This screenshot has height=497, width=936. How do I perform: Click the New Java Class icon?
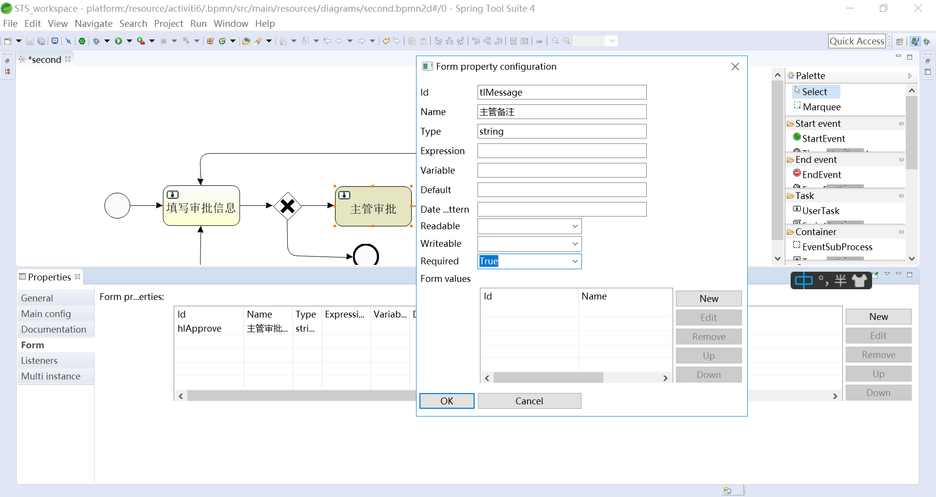pyautogui.click(x=222, y=41)
